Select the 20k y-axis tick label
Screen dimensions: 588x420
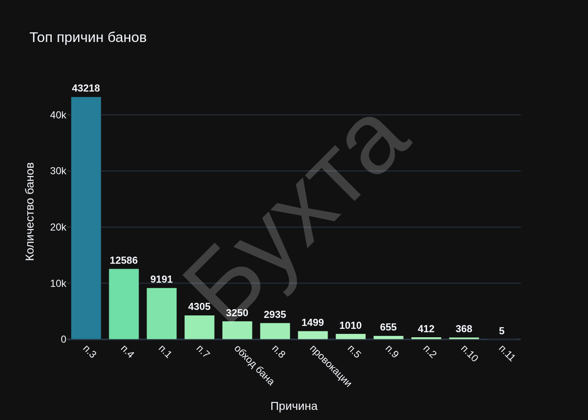[58, 227]
